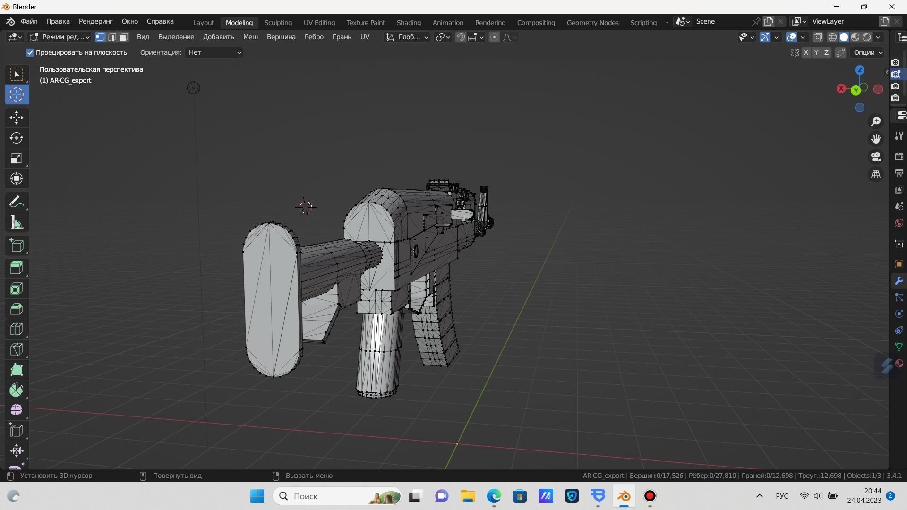
Task: Select the Scale tool
Action: [17, 158]
